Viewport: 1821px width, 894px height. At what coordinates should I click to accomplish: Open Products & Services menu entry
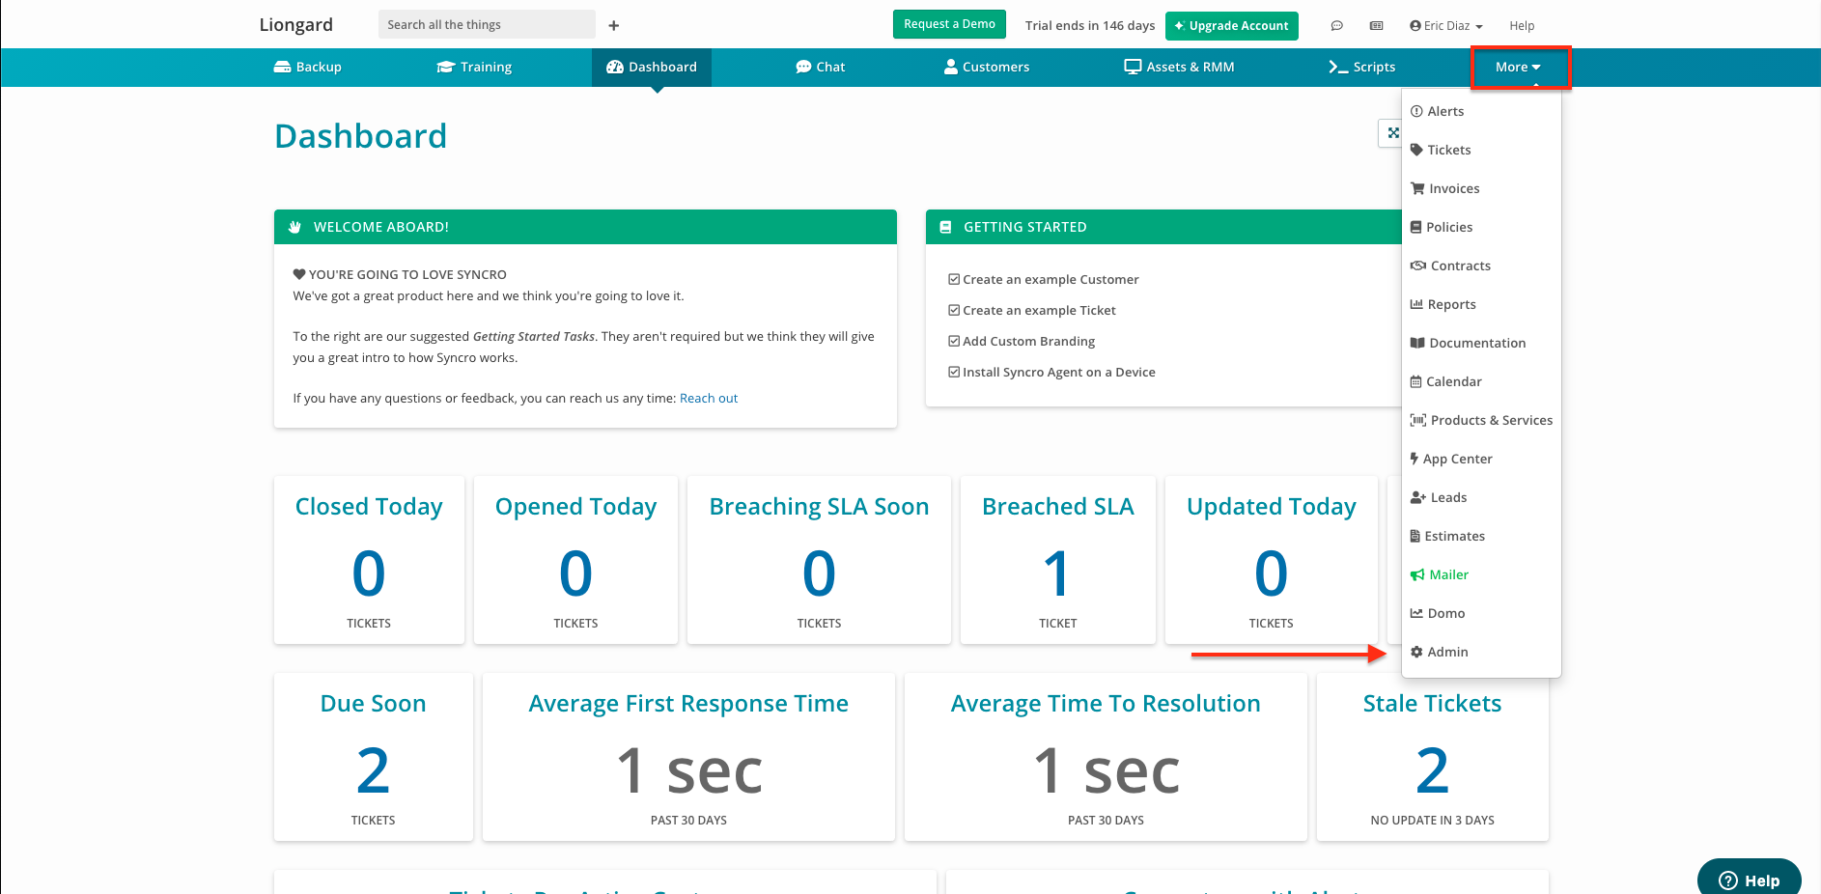pyautogui.click(x=1481, y=420)
